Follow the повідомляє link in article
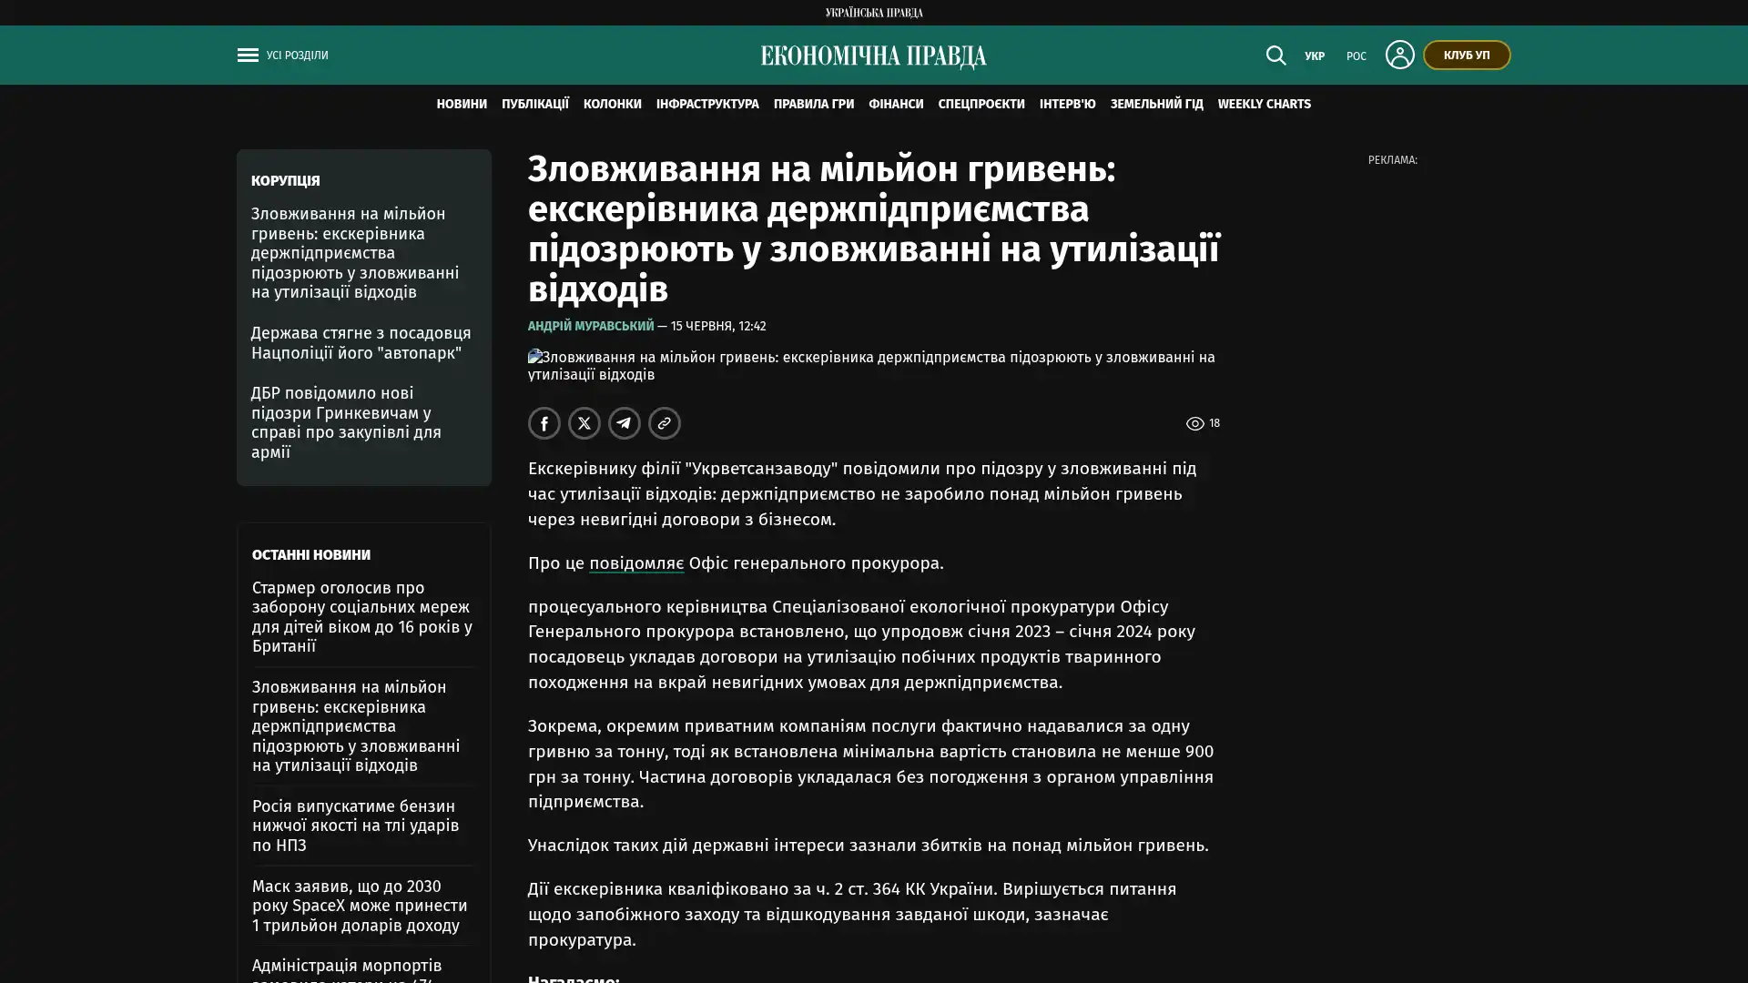This screenshot has width=1748, height=983. point(636,563)
